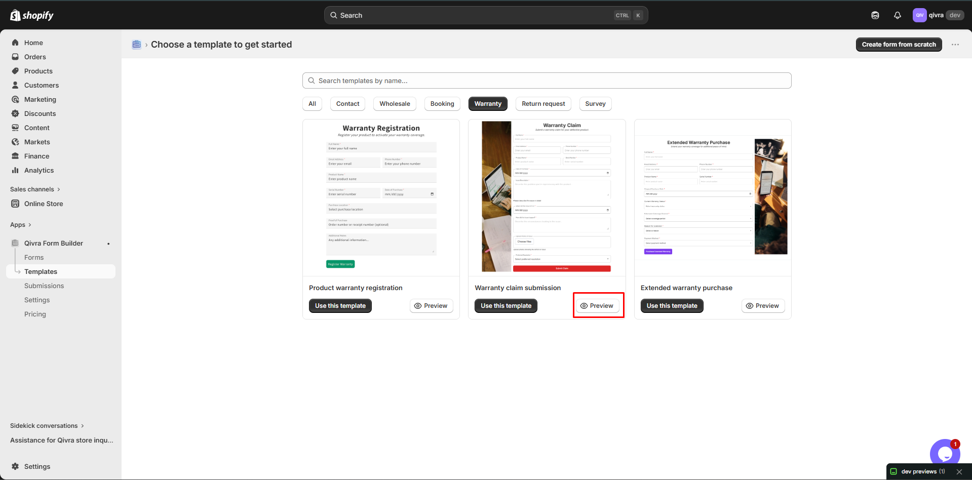Click the Shopify logo

coord(32,15)
